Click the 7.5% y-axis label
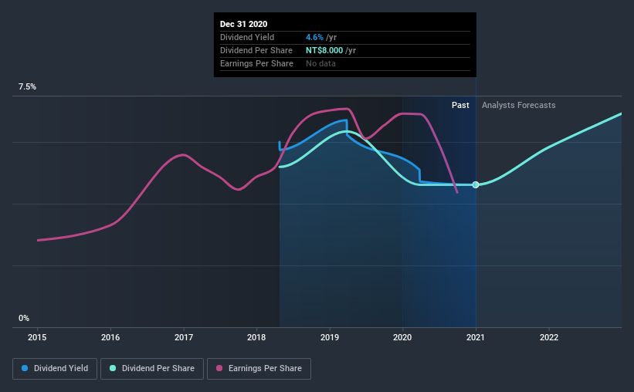The image size is (634, 392). pos(27,87)
